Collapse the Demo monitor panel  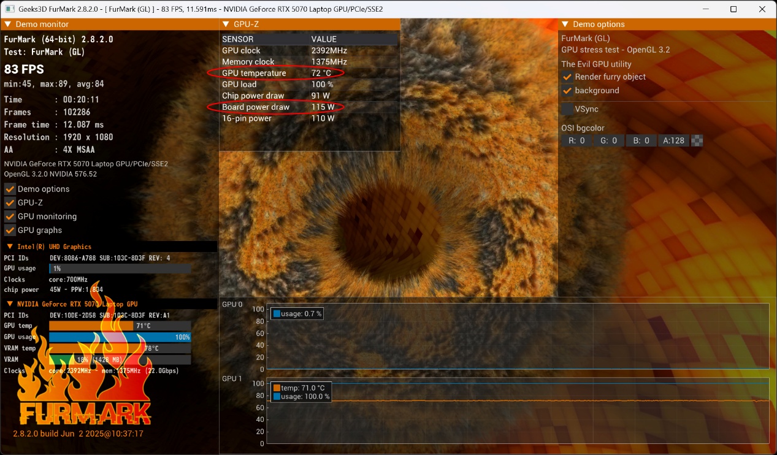point(8,25)
